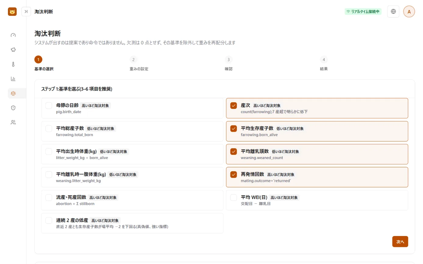Uncheck the 平均離乳頭数 checkbox
The height and width of the screenshot is (264, 423).
pyautogui.click(x=233, y=151)
